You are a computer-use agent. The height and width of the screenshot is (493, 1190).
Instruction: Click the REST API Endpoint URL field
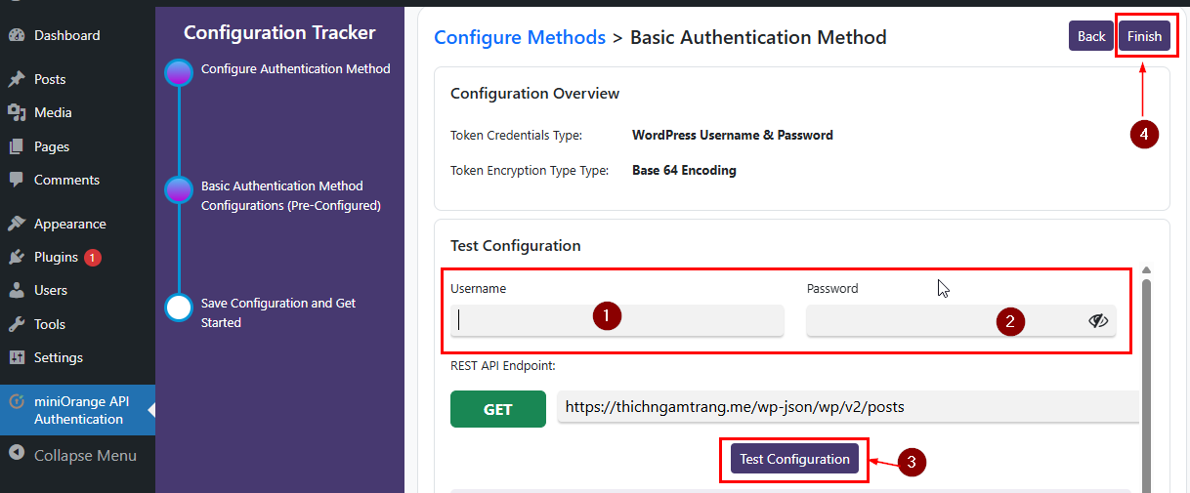(x=847, y=407)
